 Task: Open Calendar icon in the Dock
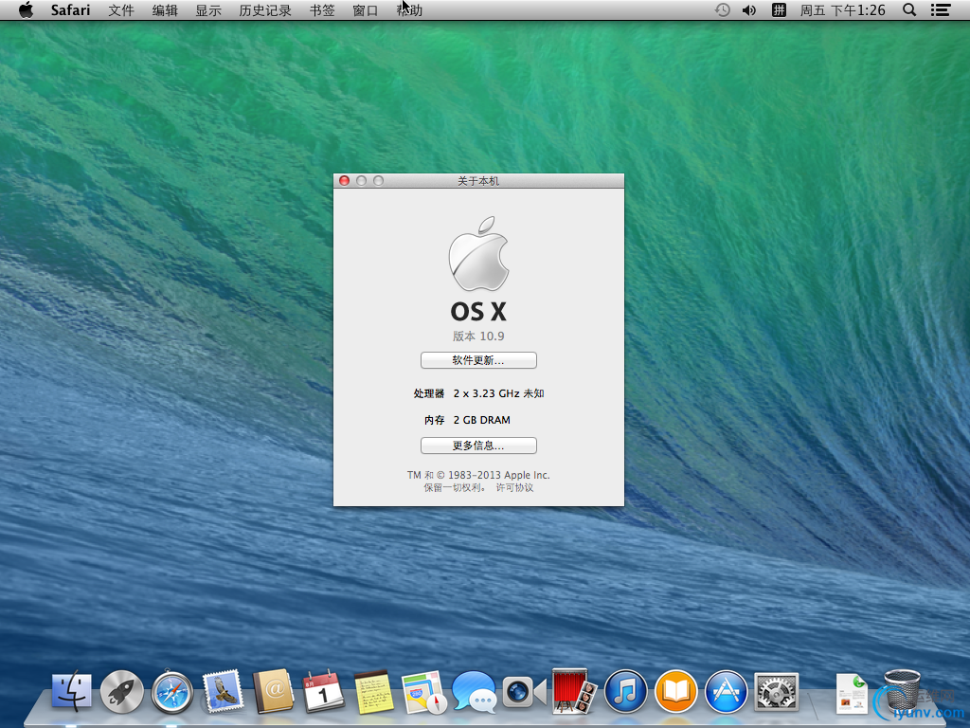[x=323, y=691]
